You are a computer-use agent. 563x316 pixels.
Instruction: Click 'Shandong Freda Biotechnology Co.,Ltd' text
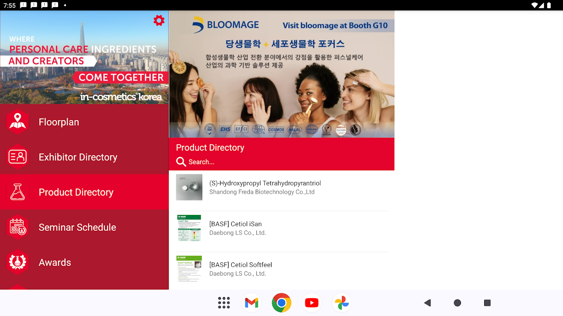(262, 192)
